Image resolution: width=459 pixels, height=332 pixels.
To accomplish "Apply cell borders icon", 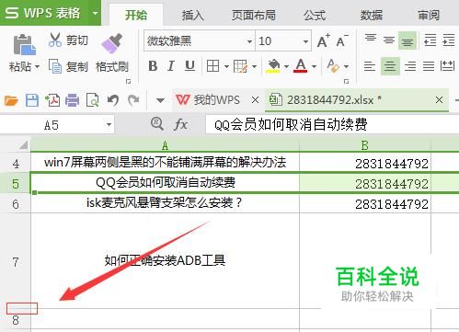I will click(212, 66).
